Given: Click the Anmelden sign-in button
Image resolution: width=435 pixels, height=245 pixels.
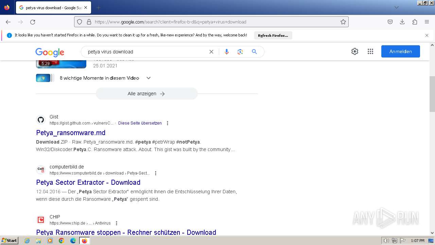Looking at the screenshot, I should (x=401, y=51).
